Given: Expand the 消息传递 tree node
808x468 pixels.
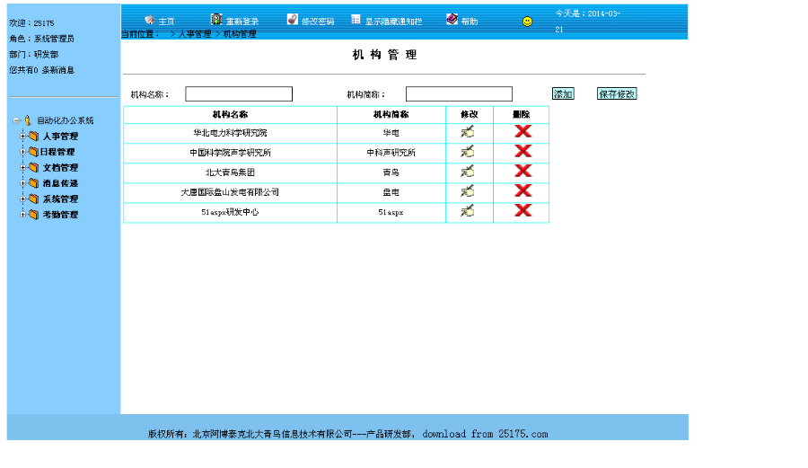Looking at the screenshot, I should tap(22, 183).
